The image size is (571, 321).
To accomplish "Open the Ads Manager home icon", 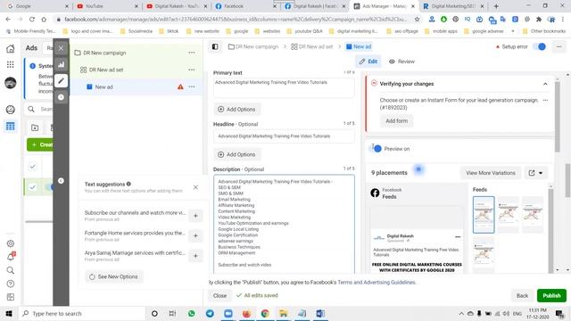I will click(11, 48).
